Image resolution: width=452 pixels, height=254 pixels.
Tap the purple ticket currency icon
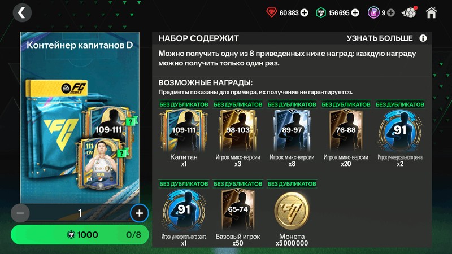tap(373, 12)
